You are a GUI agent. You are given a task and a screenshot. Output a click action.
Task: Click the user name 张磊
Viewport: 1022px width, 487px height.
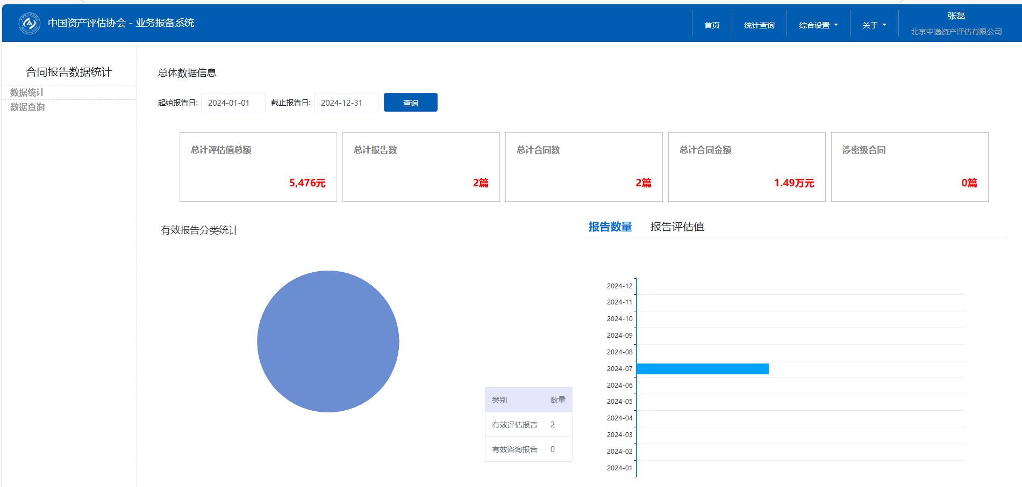(956, 16)
